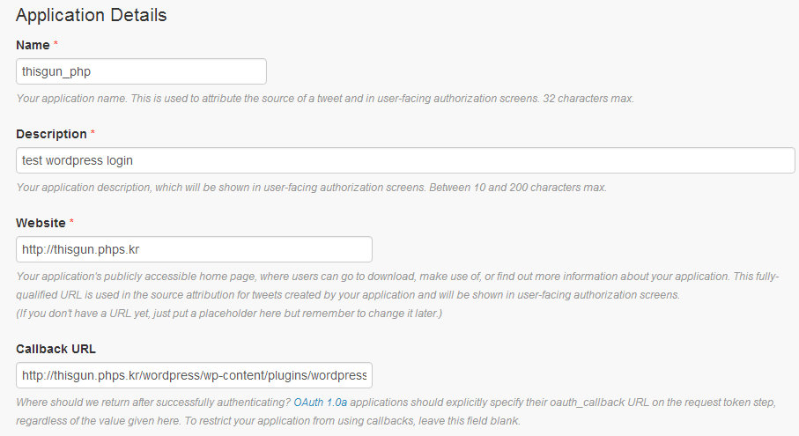This screenshot has height=436, width=799.
Task: Click "Where should we return" help sentence
Action: 150,402
